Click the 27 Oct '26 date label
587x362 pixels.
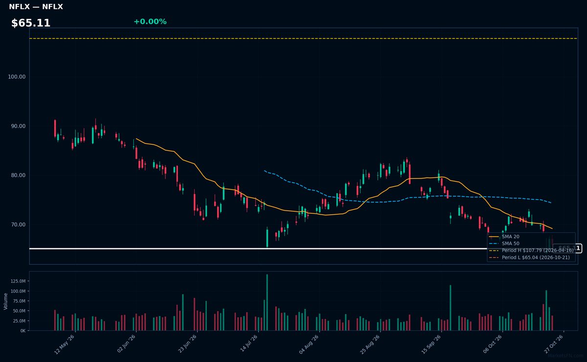[553, 344]
